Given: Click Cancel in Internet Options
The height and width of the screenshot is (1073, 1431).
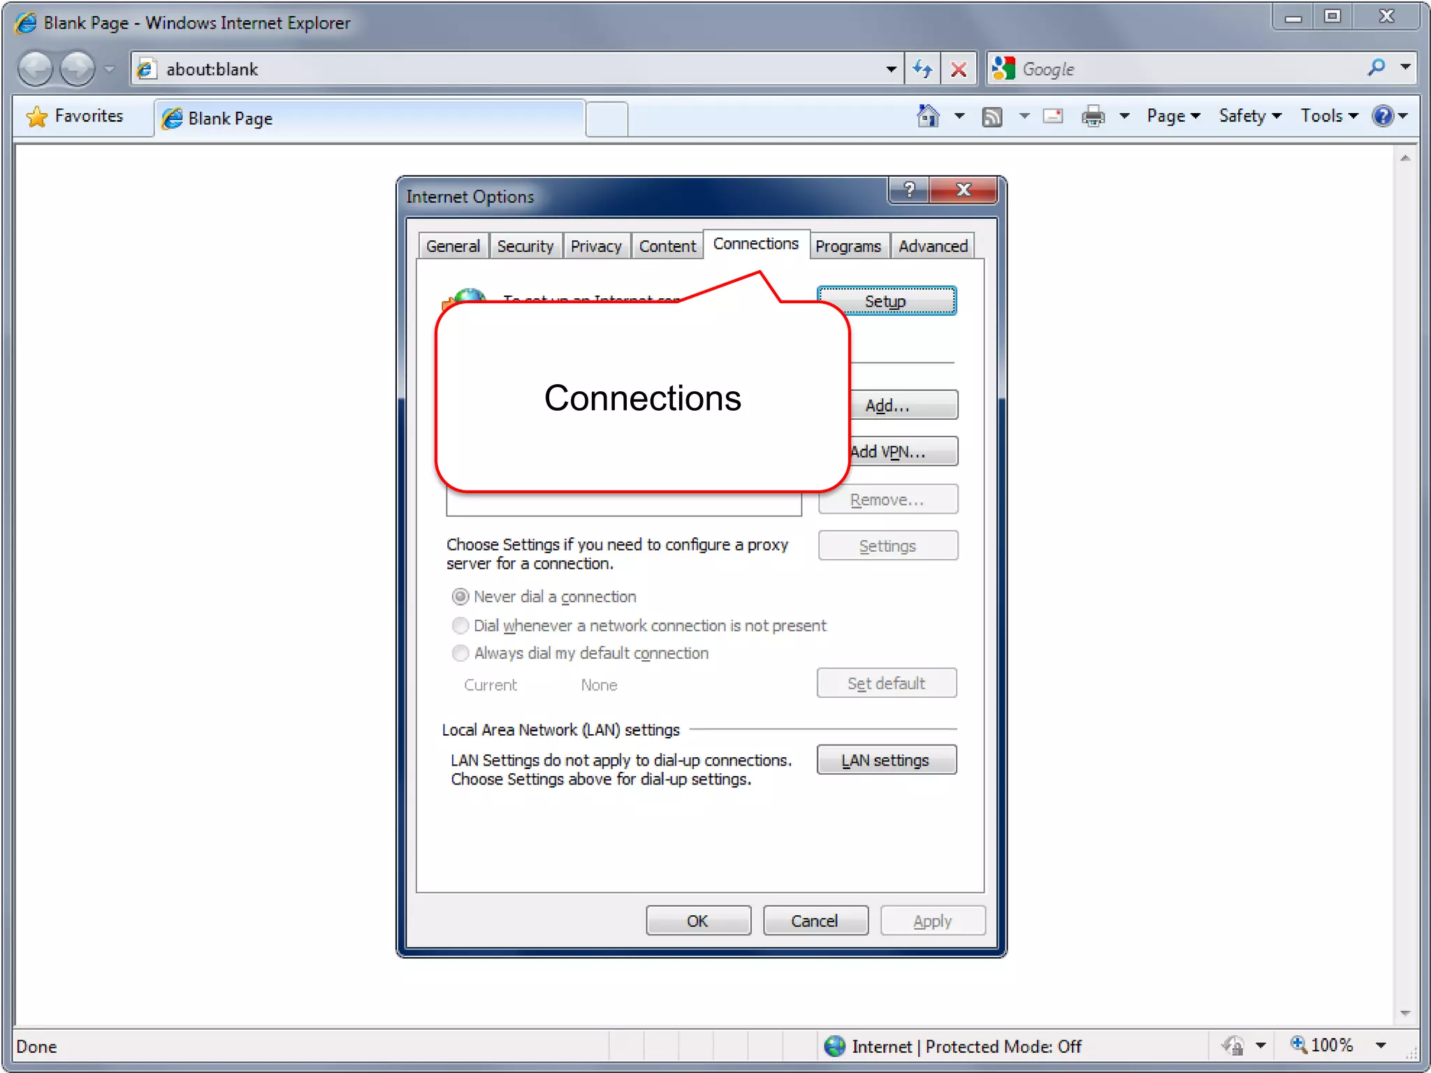Looking at the screenshot, I should click(x=815, y=921).
